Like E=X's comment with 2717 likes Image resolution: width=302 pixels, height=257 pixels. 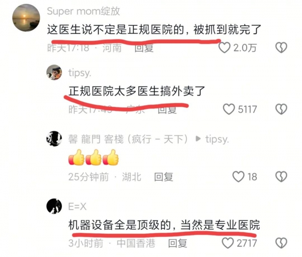click(228, 243)
